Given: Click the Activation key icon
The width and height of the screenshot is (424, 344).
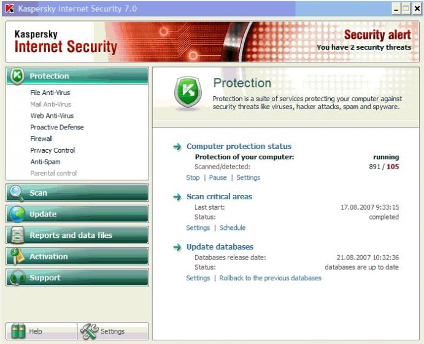Looking at the screenshot, I should click(x=17, y=256).
